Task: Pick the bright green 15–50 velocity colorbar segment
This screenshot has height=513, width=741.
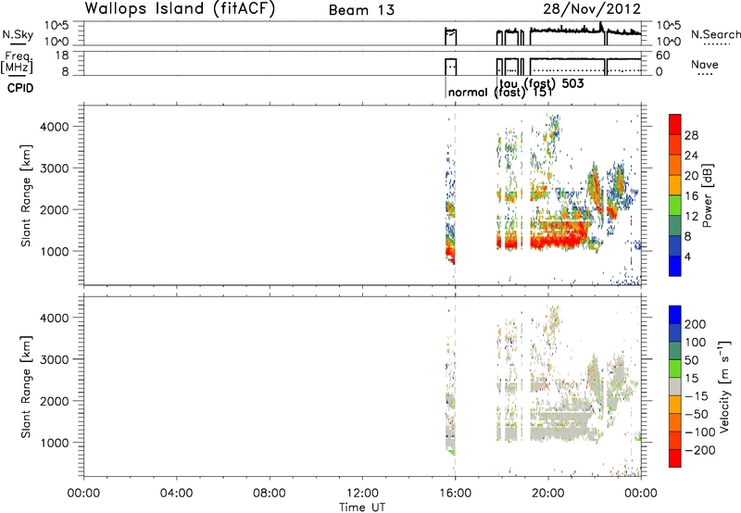Action: 675,369
